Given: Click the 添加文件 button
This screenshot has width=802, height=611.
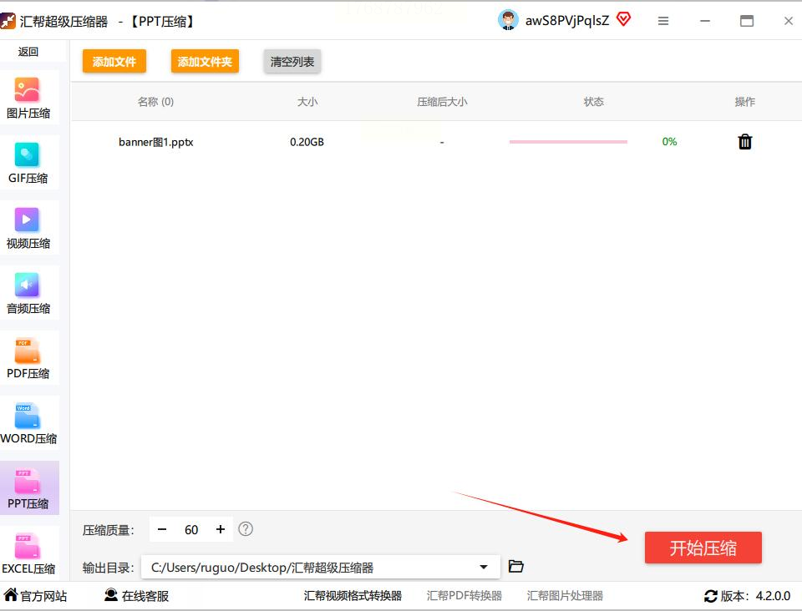Looking at the screenshot, I should (114, 61).
